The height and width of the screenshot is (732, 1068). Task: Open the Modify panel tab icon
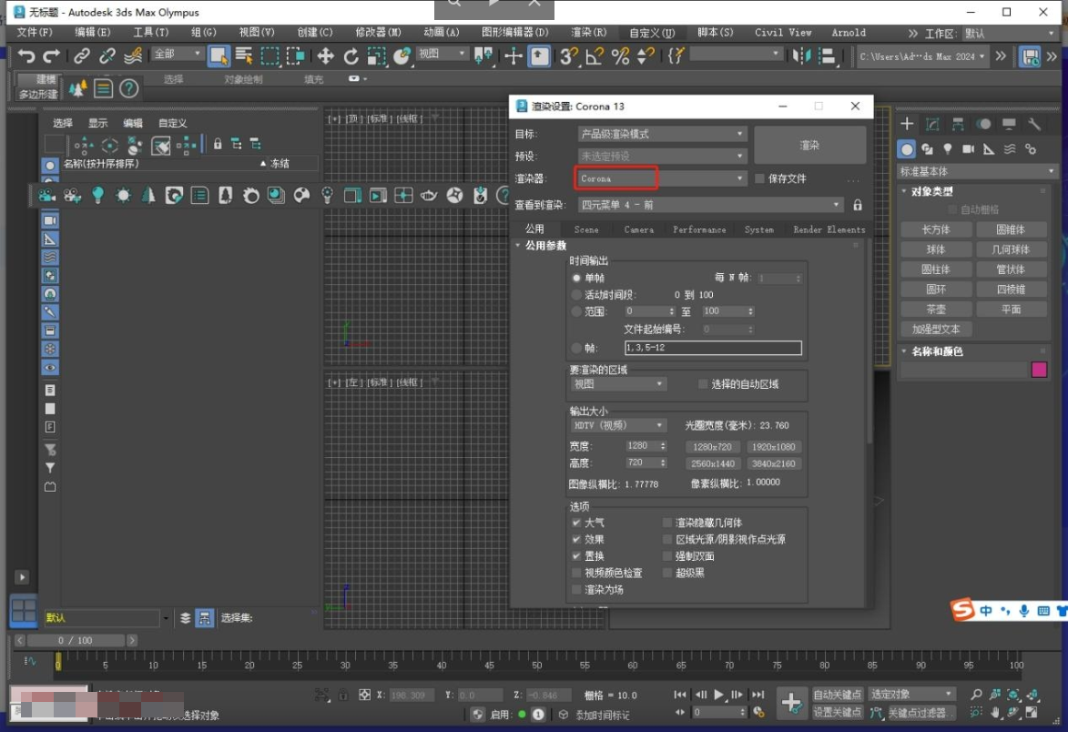tap(932, 124)
